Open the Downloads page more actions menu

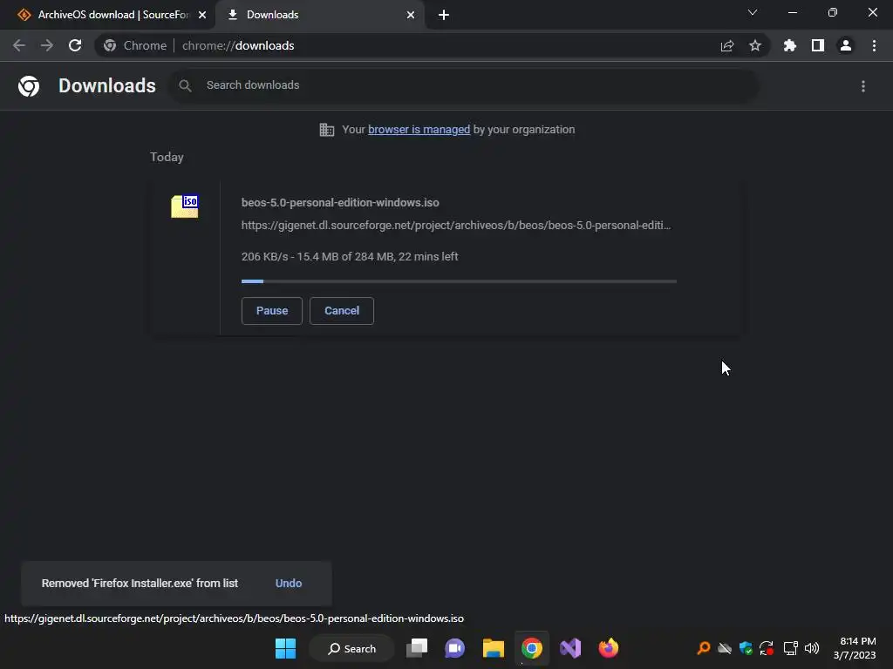pos(863,86)
